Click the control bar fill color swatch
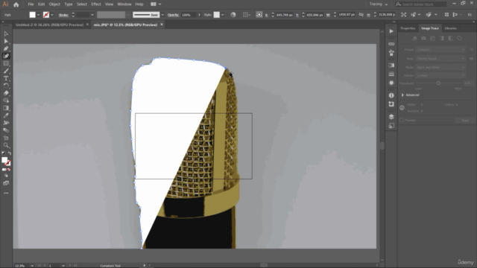Image resolution: width=477 pixels, height=268 pixels. coord(32,15)
